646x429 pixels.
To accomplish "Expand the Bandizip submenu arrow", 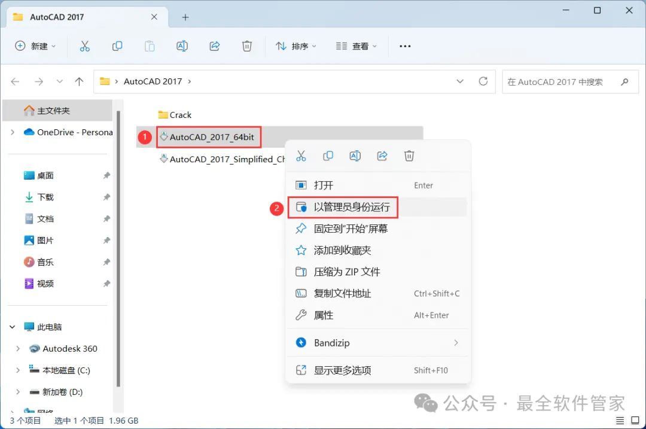I will pyautogui.click(x=456, y=343).
